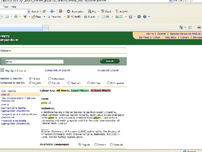Image resolution: width=202 pixels, height=152 pixels.
Task: Select English language to search
Action: pyautogui.click(x=30, y=83)
